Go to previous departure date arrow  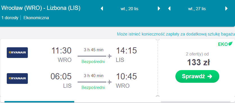pyautogui.click(x=102, y=8)
